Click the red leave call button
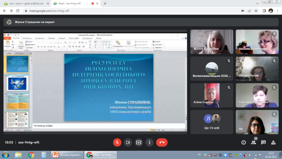The height and width of the screenshot is (159, 282). coord(162,142)
